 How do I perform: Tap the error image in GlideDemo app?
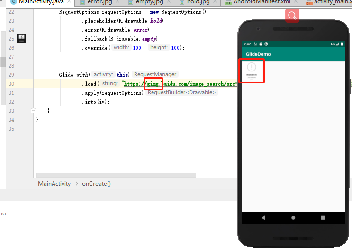pos(252,71)
